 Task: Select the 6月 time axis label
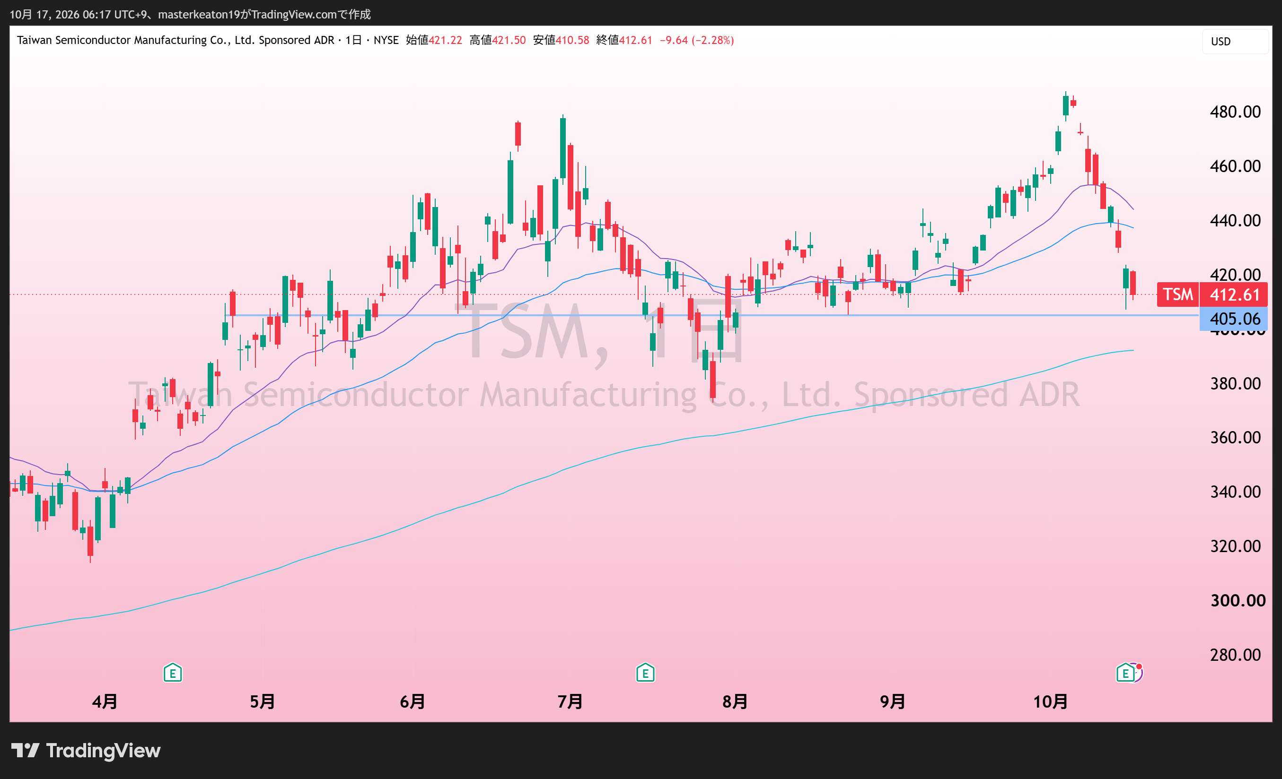coord(412,701)
